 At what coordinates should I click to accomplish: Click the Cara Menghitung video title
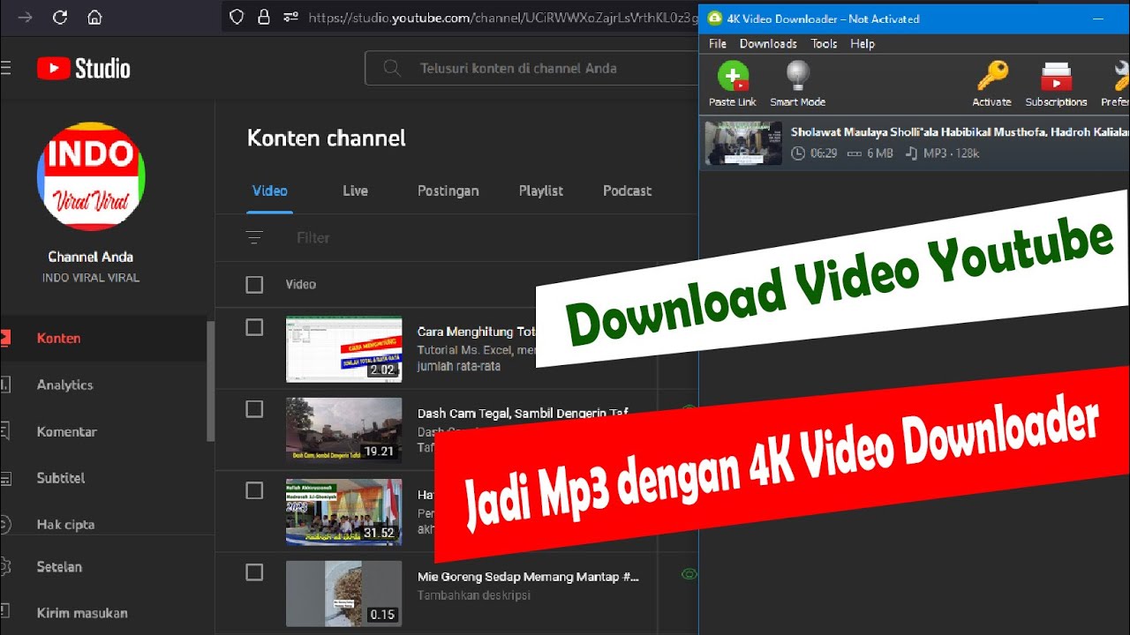(x=478, y=332)
